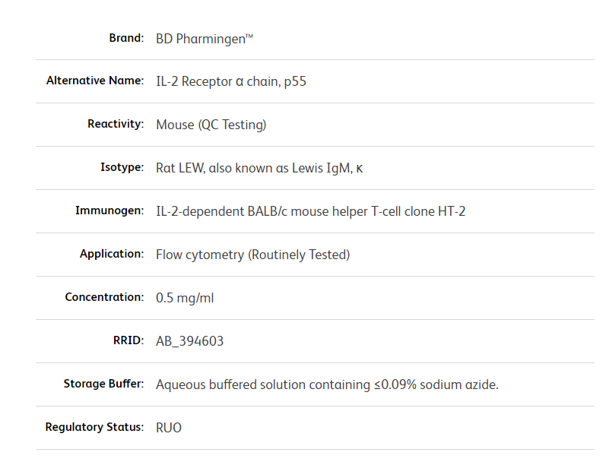Select the 0.5 mg/ml concentration value
This screenshot has height=462, width=609.
point(185,298)
